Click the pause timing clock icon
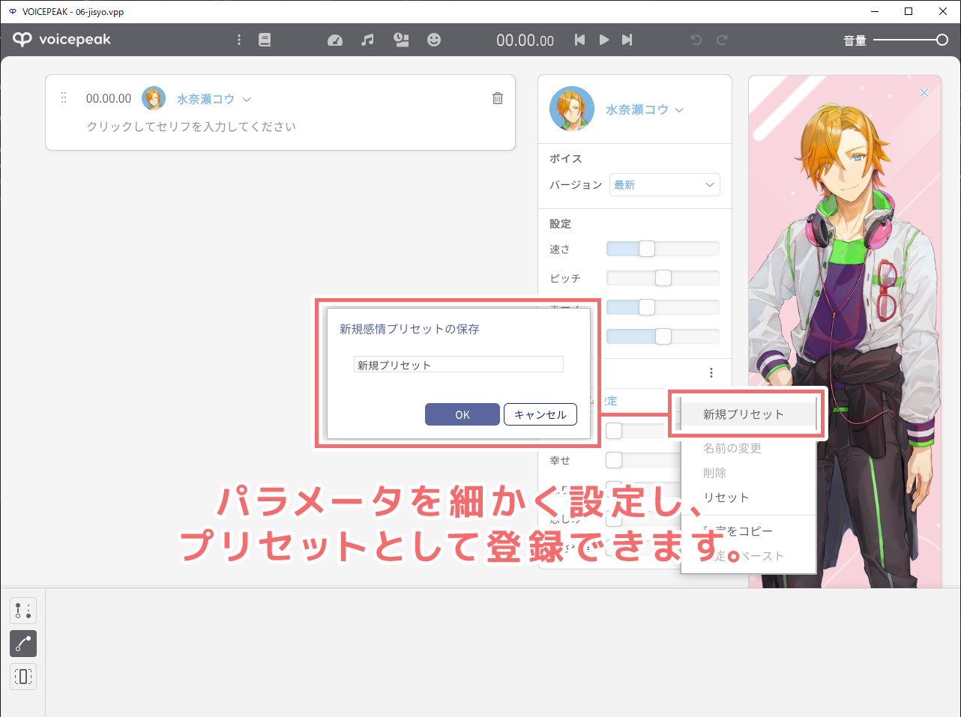 click(401, 40)
